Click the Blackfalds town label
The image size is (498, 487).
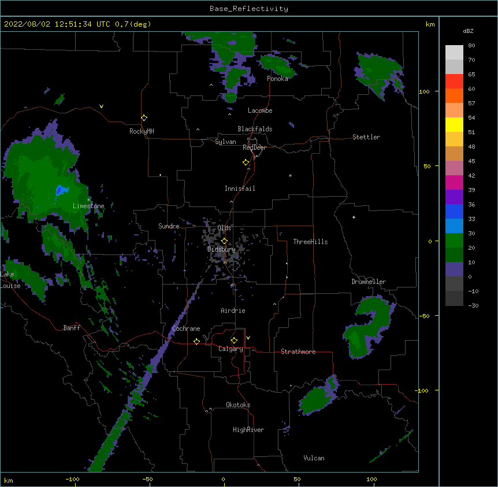(x=255, y=129)
